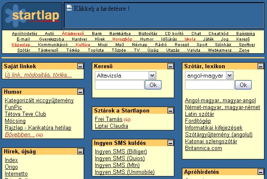
Task: Open Tétova Teve Club link
Action: pyautogui.click(x=25, y=114)
